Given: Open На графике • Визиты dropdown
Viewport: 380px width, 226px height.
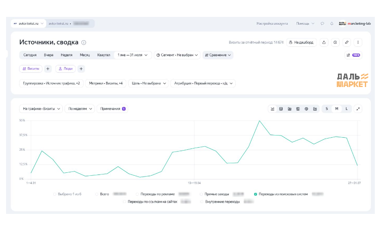Looking at the screenshot, I should (41, 109).
